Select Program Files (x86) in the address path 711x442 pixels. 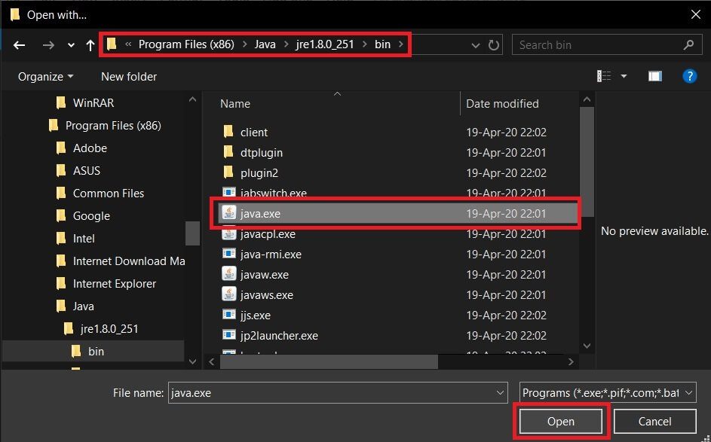coord(186,44)
